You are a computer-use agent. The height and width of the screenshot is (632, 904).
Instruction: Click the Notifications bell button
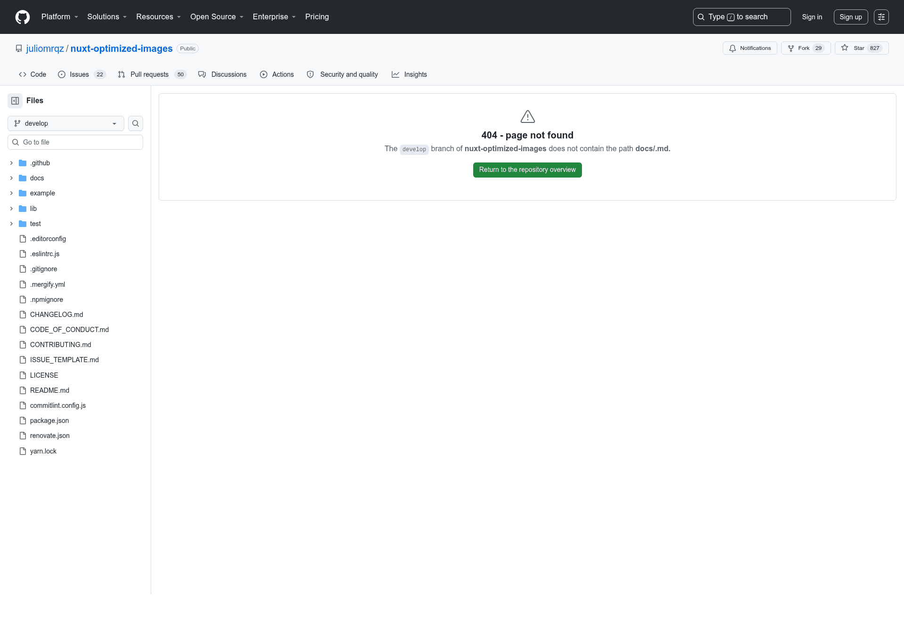pyautogui.click(x=750, y=48)
